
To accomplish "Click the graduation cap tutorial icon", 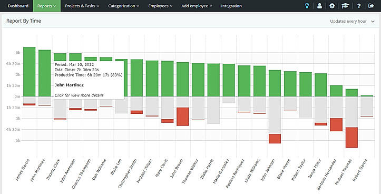I will point(345,6).
